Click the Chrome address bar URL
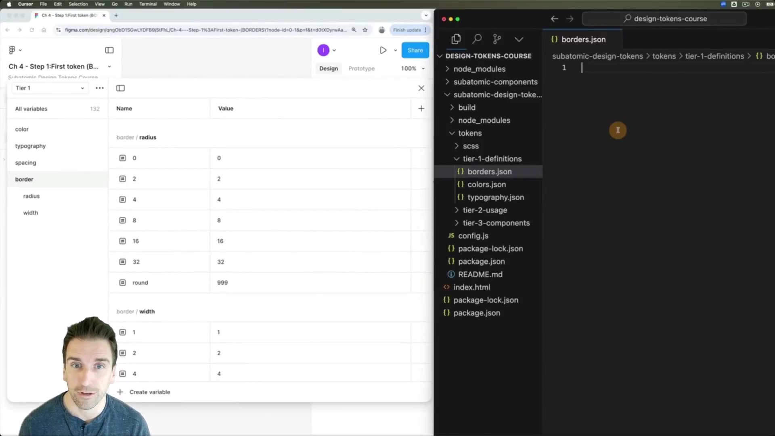The width and height of the screenshot is (775, 436). pos(206,30)
